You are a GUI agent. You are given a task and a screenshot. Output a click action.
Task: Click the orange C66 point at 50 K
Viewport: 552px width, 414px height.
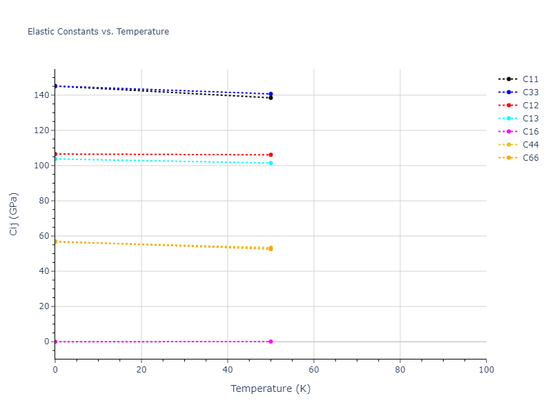[x=270, y=248]
